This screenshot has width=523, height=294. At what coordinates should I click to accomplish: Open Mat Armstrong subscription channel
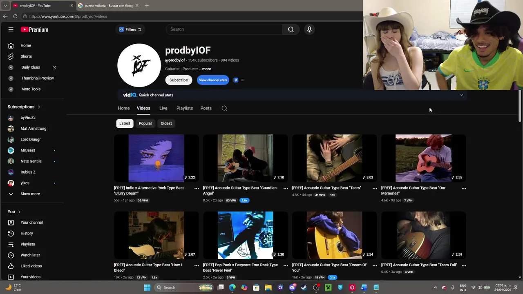coord(33,129)
